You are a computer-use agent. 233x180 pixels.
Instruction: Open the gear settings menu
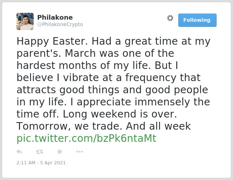(170, 18)
